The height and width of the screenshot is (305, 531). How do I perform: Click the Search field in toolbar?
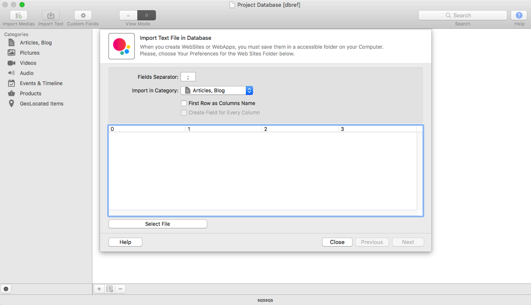coord(462,16)
